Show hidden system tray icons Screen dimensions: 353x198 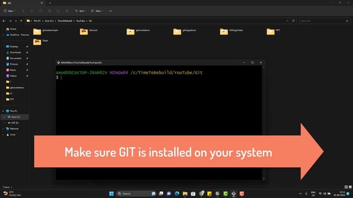[x=300, y=194]
